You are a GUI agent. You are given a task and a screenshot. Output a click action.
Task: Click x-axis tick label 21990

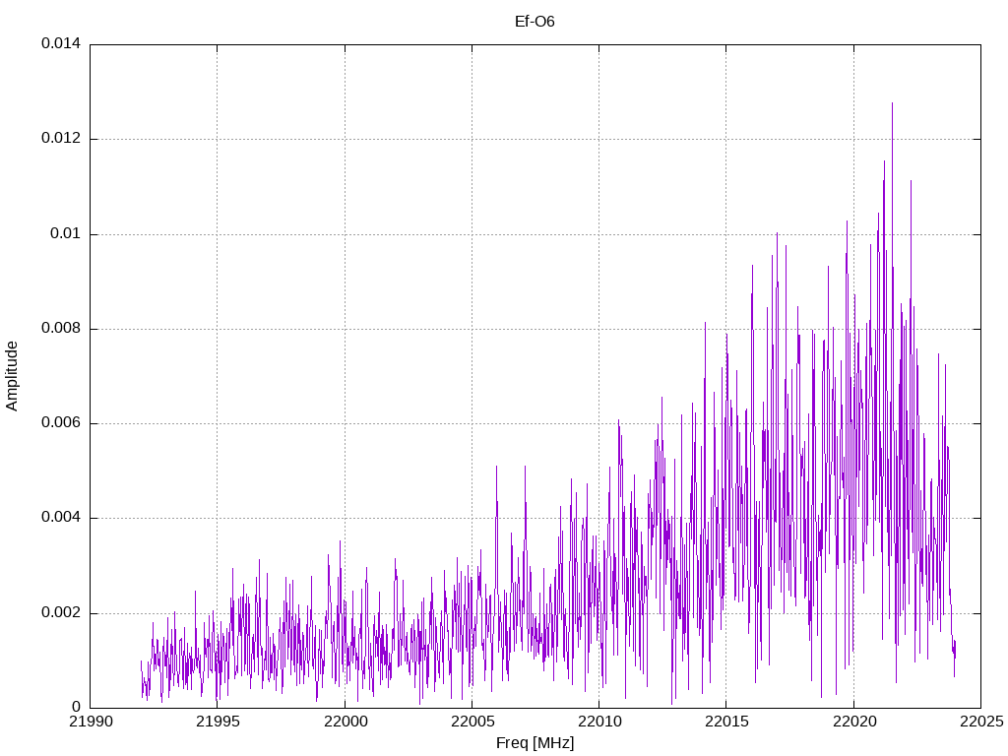pyautogui.click(x=90, y=722)
